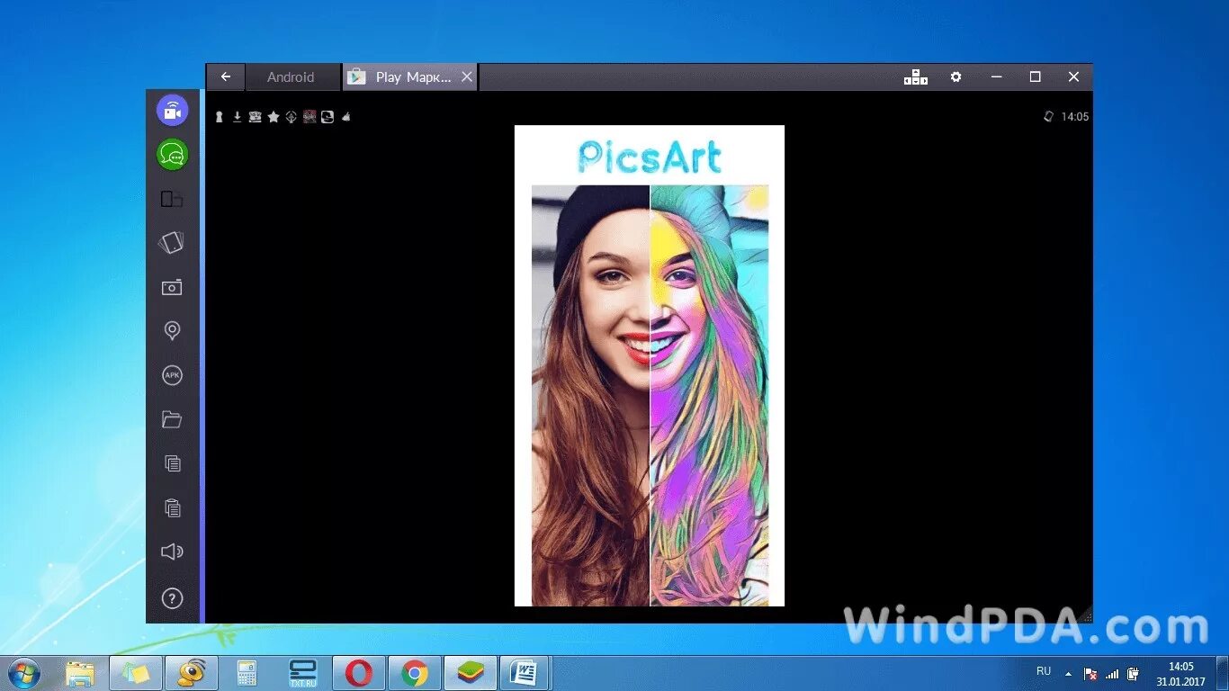Viewport: 1229px width, 691px height.
Task: Open Action Center flag icon
Action: [x=1090, y=673]
